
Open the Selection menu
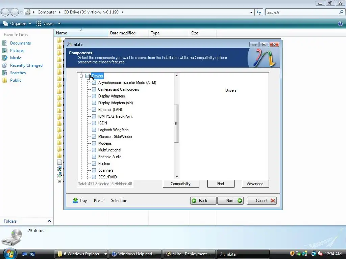119,201
